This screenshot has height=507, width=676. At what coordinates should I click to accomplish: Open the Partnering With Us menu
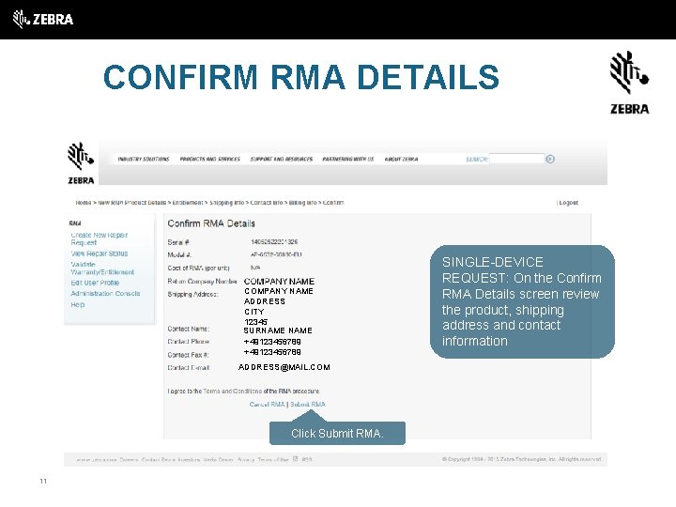pos(348,159)
